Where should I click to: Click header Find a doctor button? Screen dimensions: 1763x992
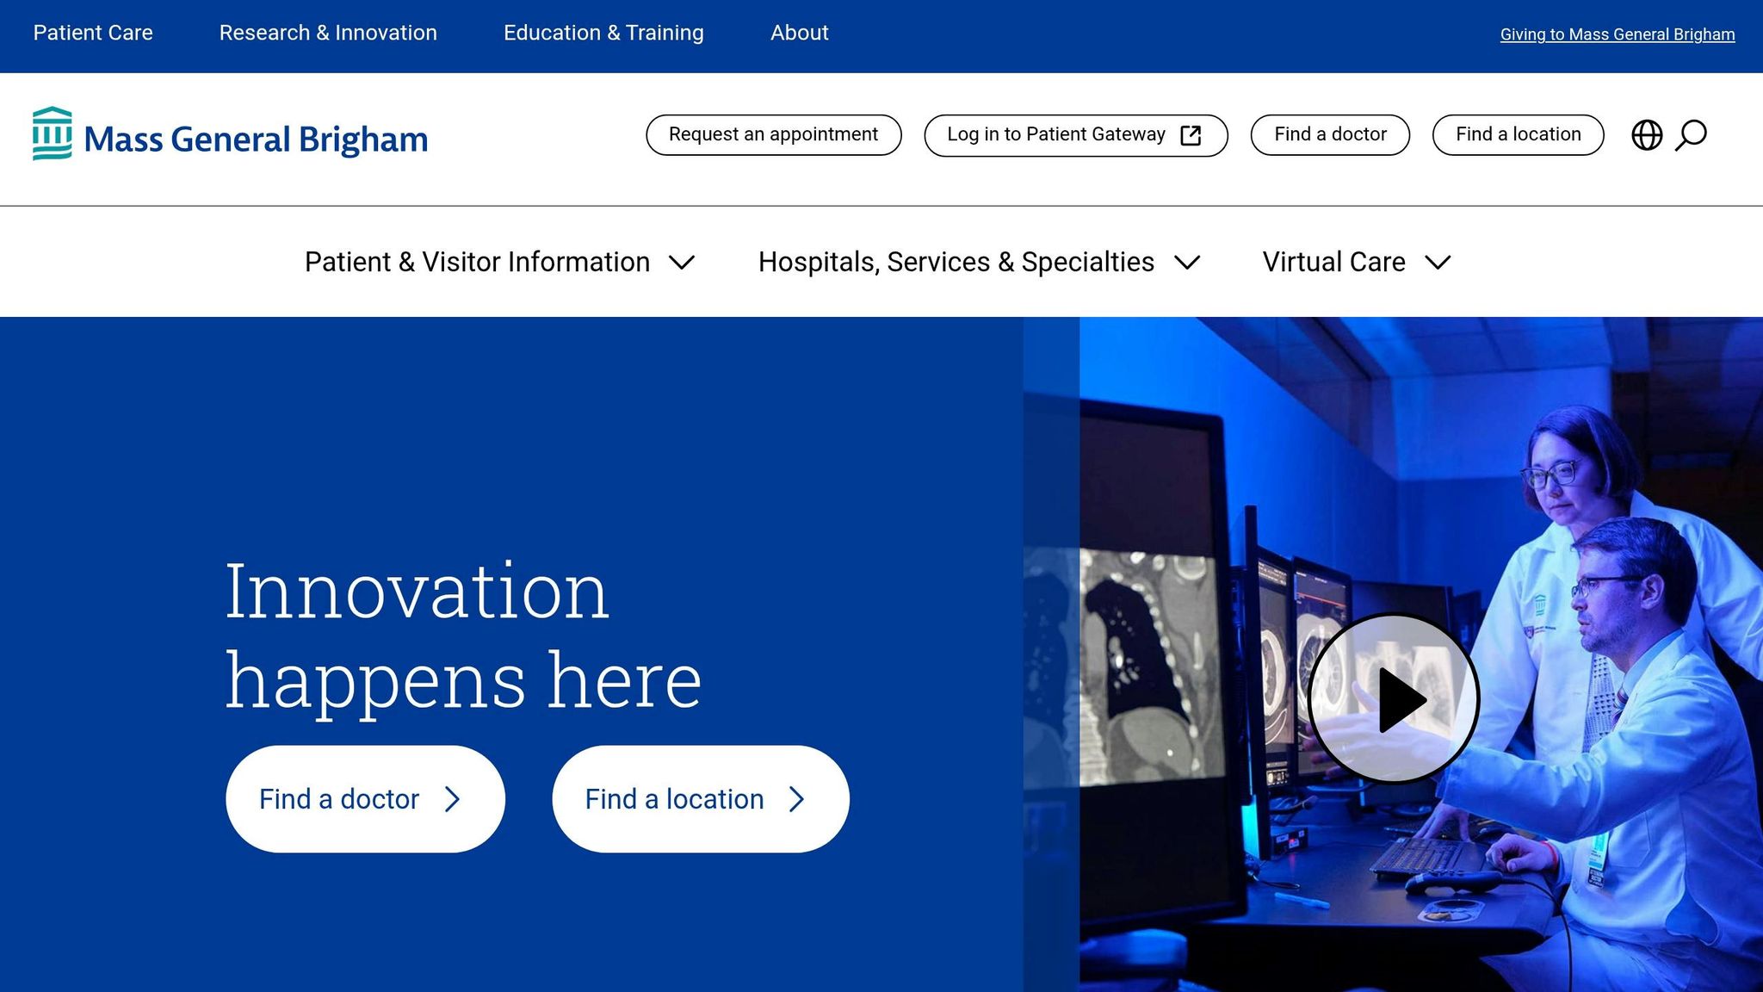click(1329, 135)
